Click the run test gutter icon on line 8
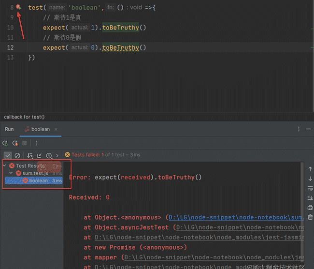Screen dimensions: 314x269 click(x=19, y=7)
